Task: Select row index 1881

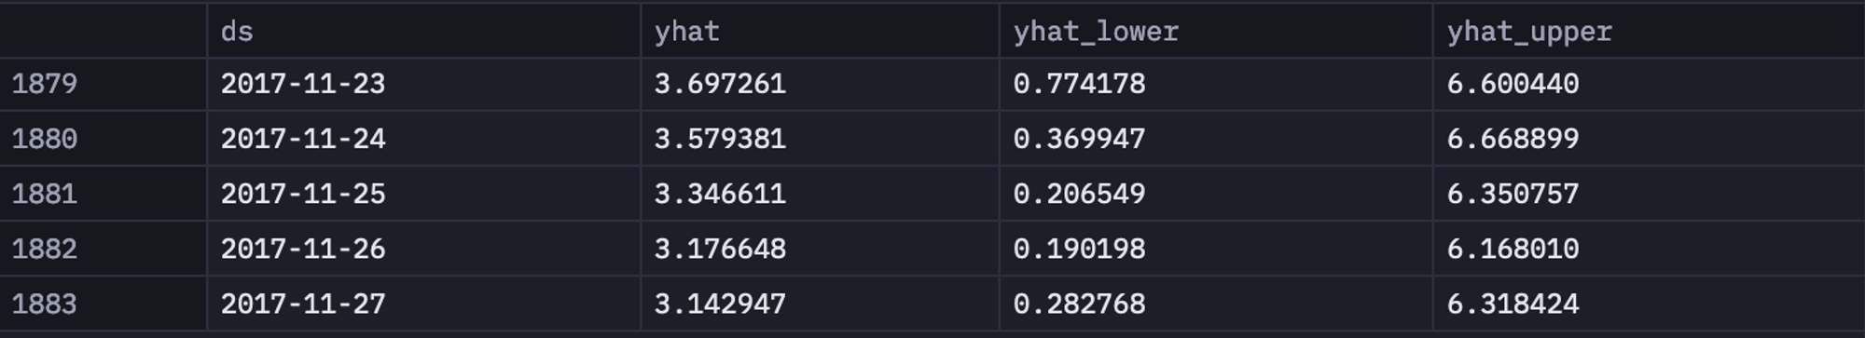Action: click(45, 194)
